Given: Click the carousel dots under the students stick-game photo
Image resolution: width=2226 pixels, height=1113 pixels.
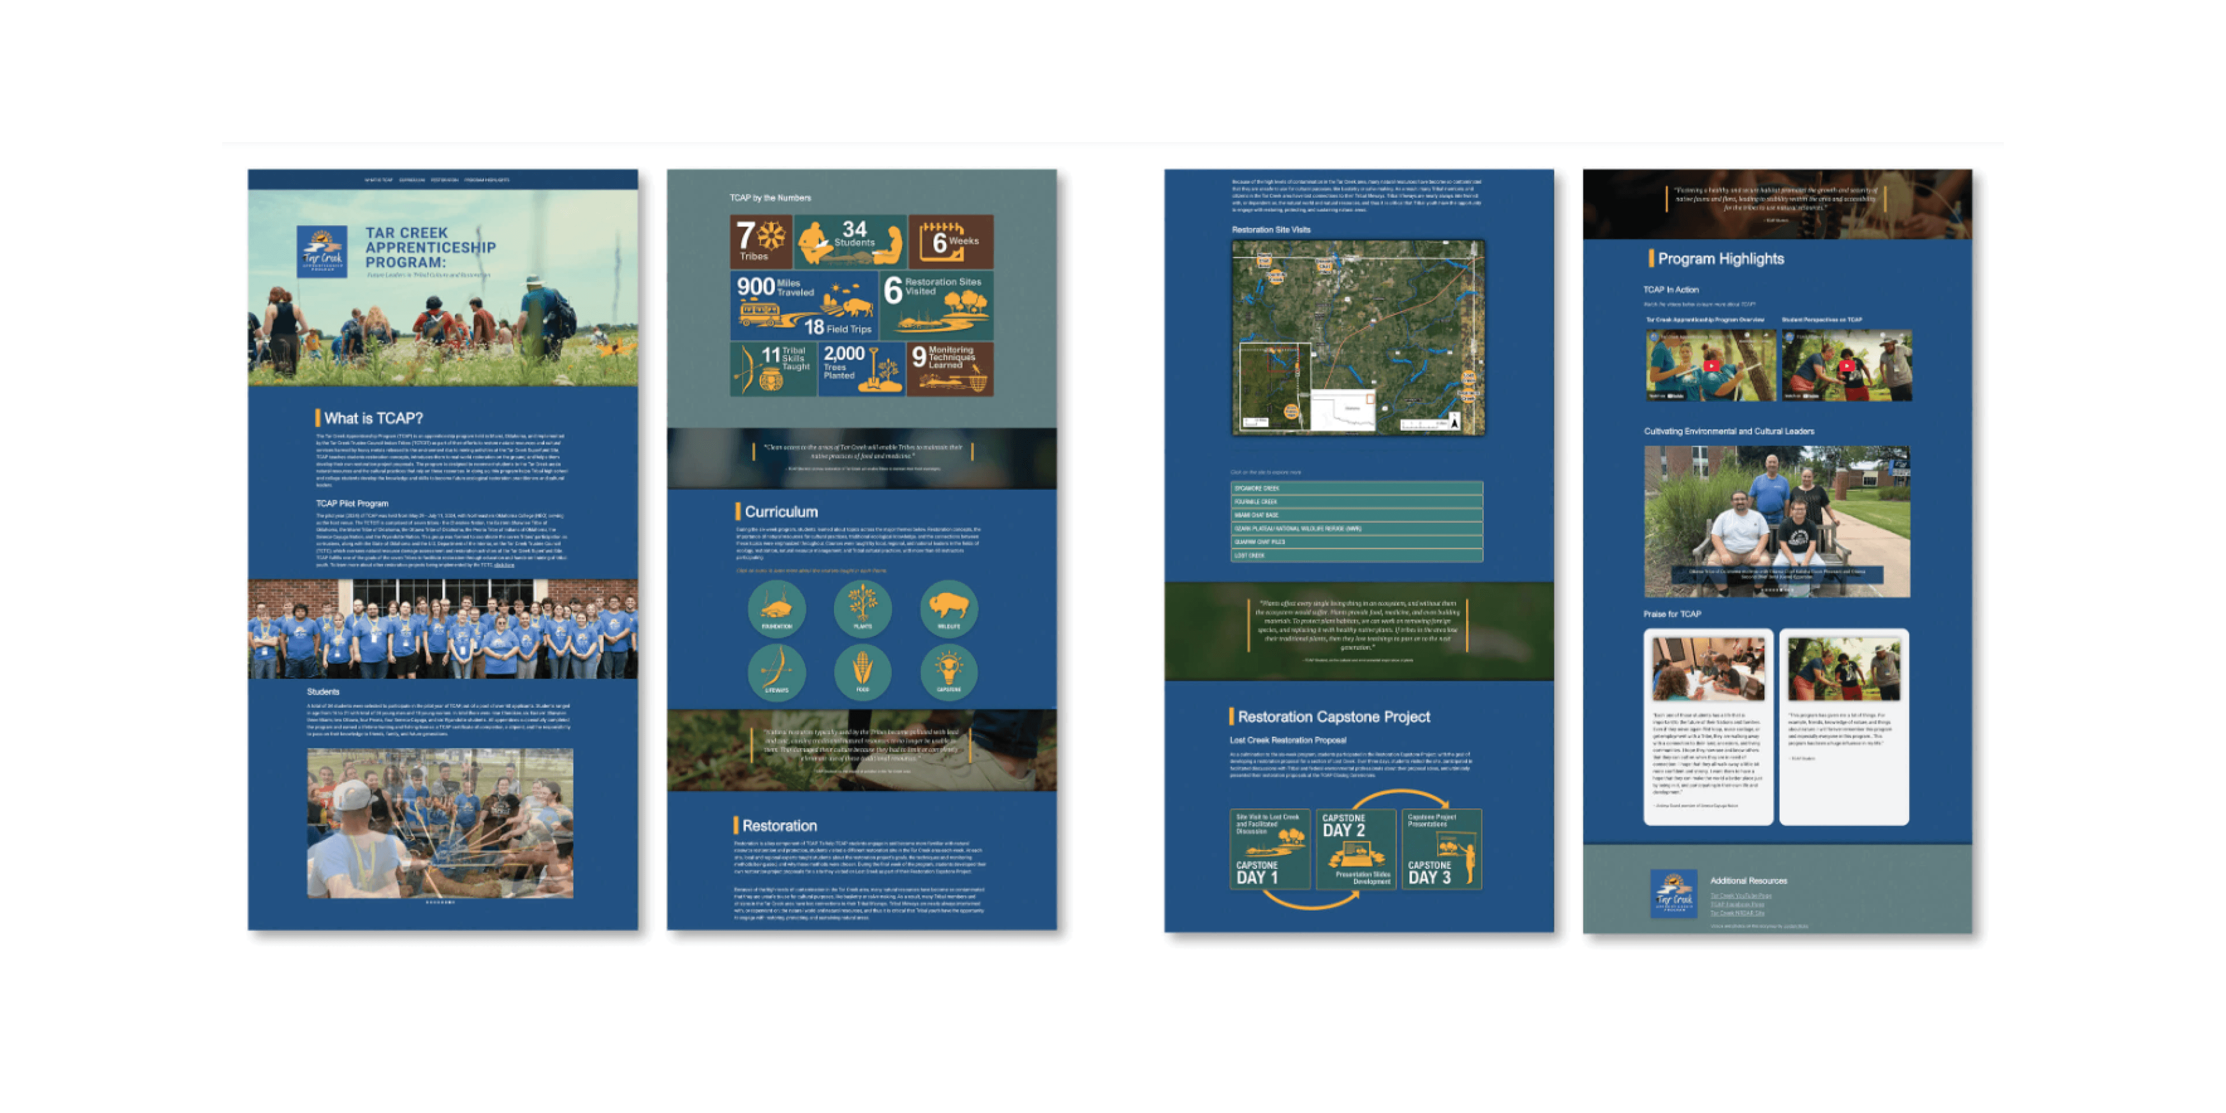Looking at the screenshot, I should click(440, 902).
